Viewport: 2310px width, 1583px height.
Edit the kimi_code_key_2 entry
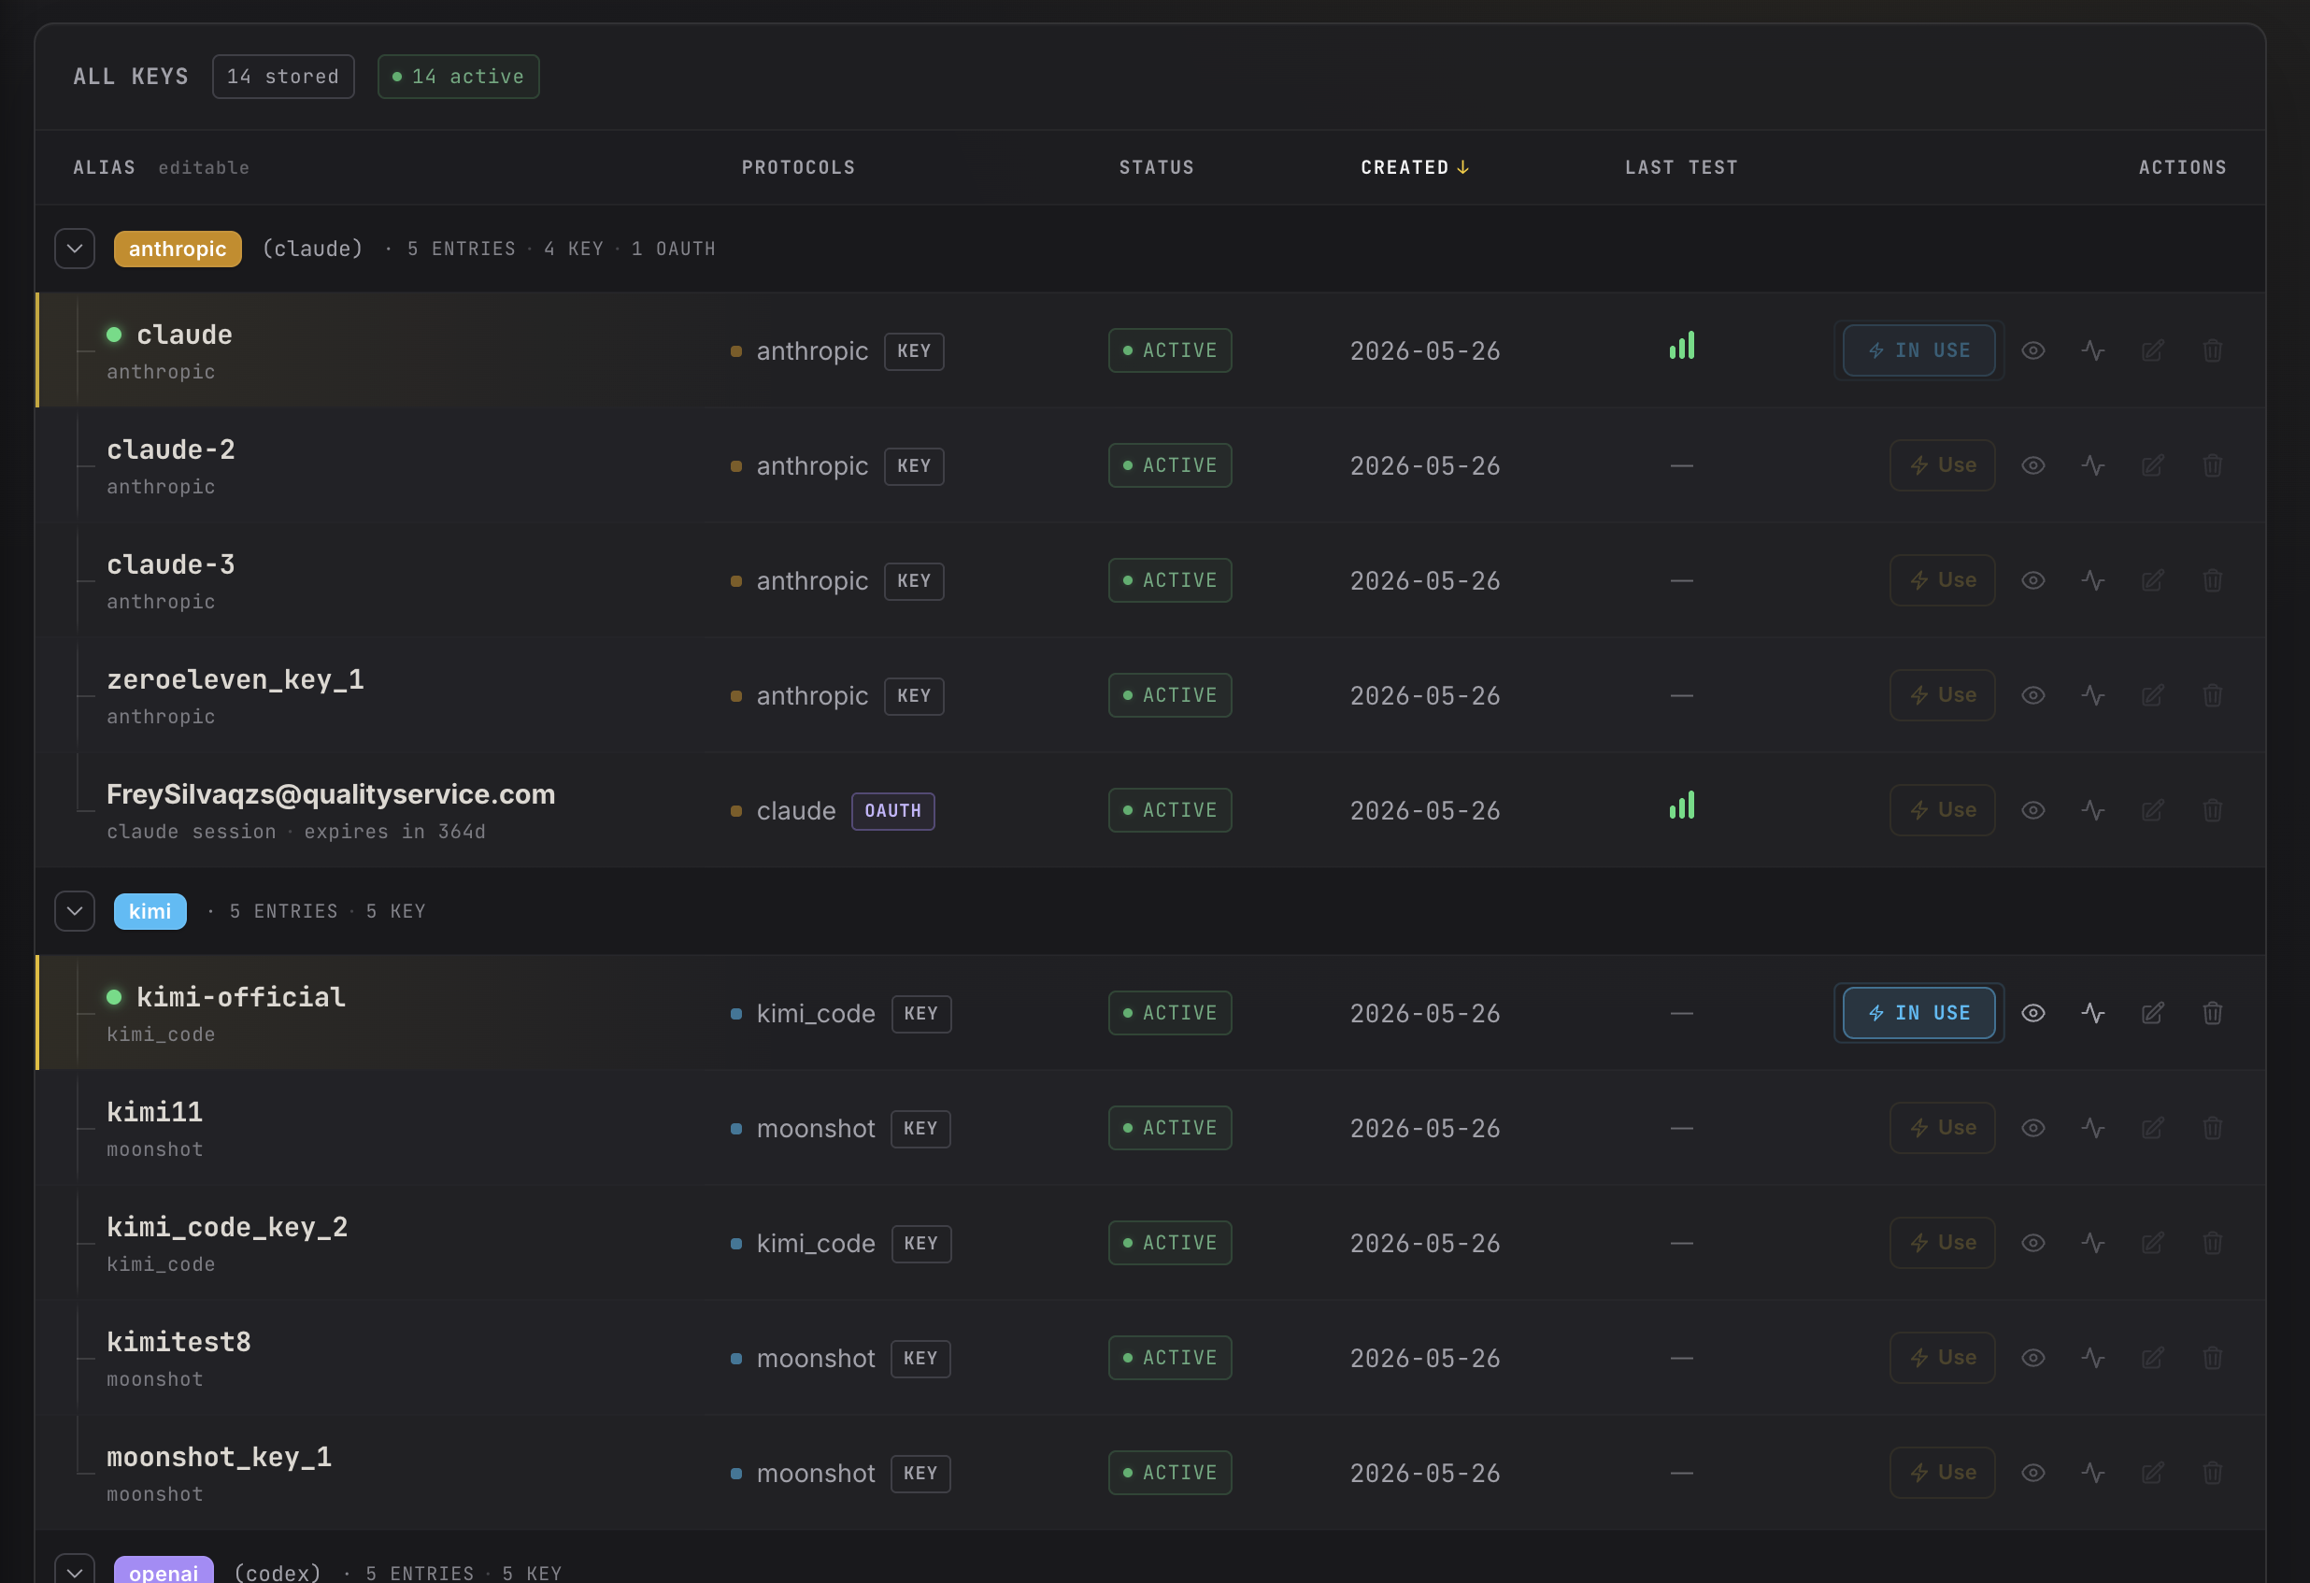[2152, 1243]
